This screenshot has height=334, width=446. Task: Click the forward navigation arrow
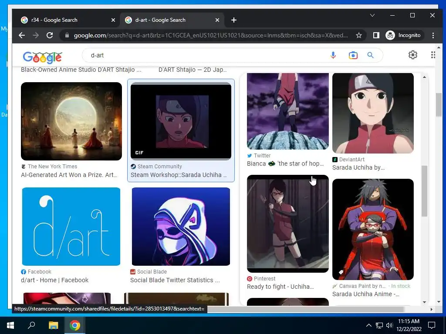click(x=36, y=35)
